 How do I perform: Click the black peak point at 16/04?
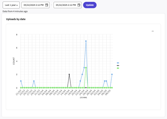point(69,74)
